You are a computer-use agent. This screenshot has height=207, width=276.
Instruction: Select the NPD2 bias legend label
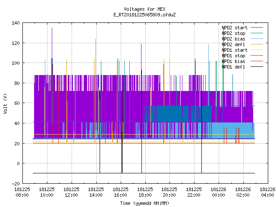click(233, 39)
